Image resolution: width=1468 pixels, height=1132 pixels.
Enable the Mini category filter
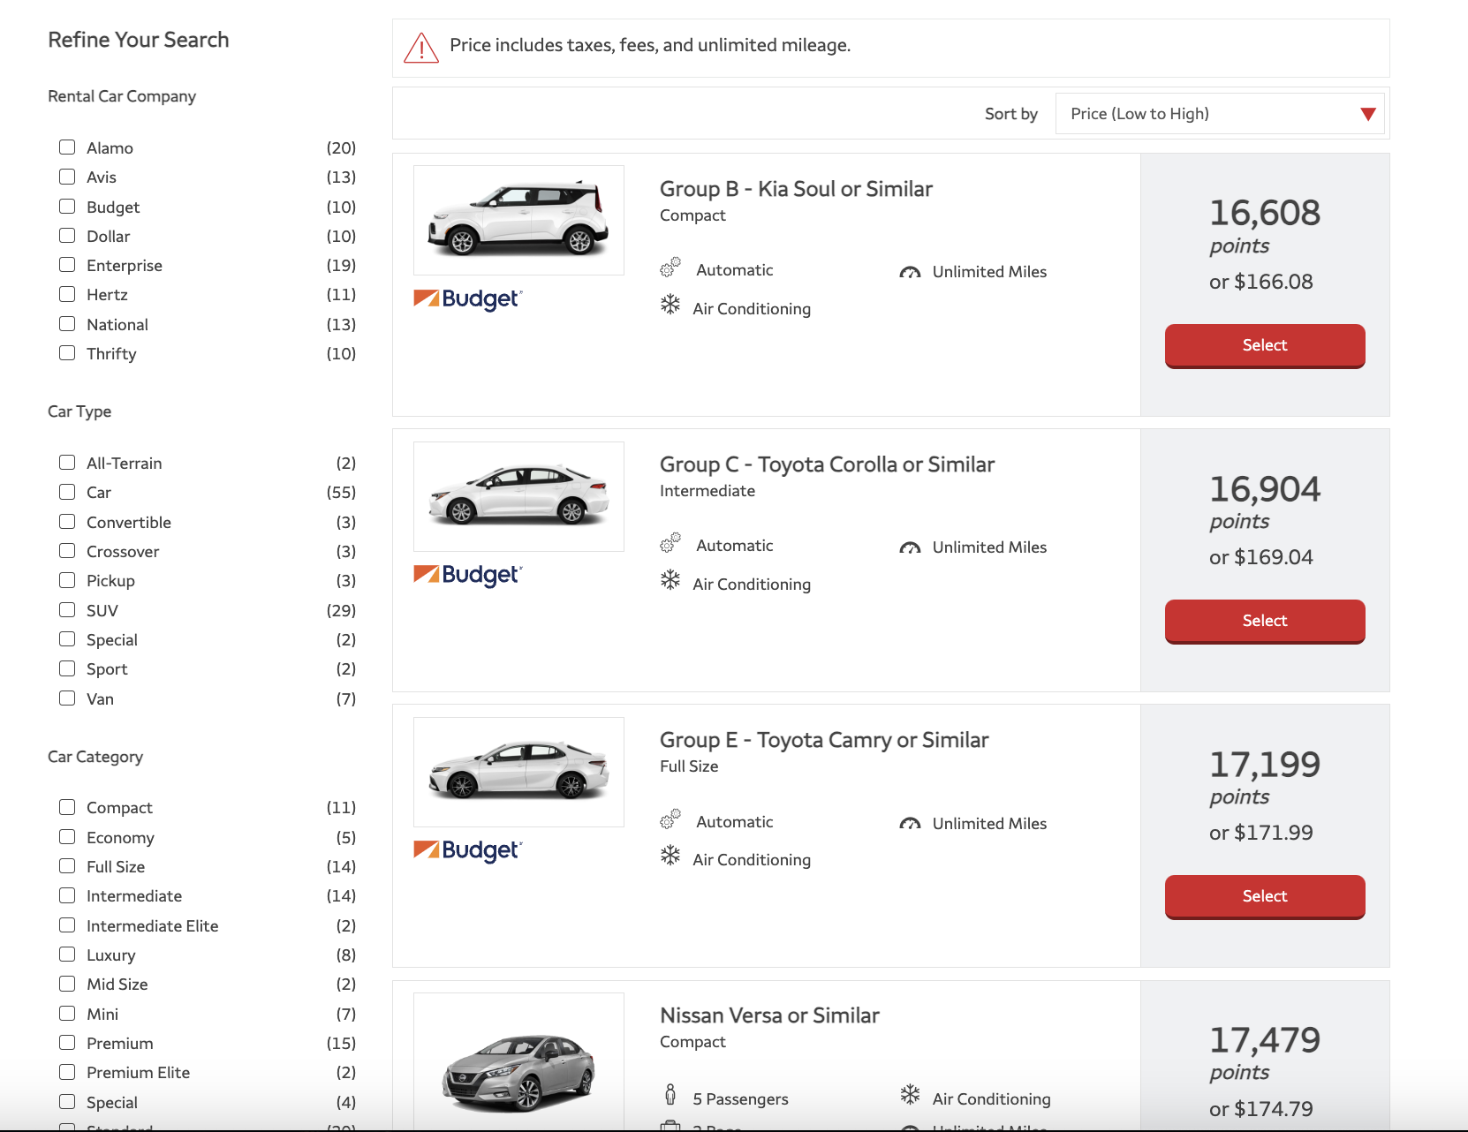[67, 1014]
